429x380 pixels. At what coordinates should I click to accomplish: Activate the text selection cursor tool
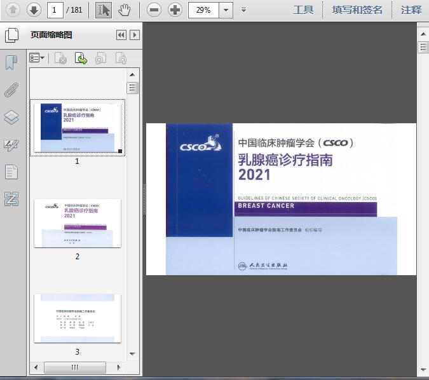pyautogui.click(x=104, y=10)
